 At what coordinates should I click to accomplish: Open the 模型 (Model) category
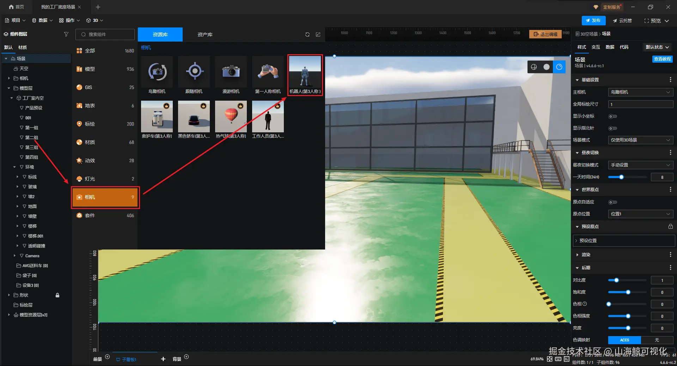pyautogui.click(x=105, y=69)
